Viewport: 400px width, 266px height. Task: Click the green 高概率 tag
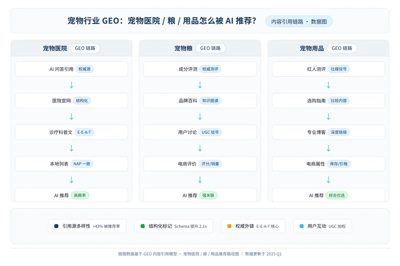pos(80,195)
